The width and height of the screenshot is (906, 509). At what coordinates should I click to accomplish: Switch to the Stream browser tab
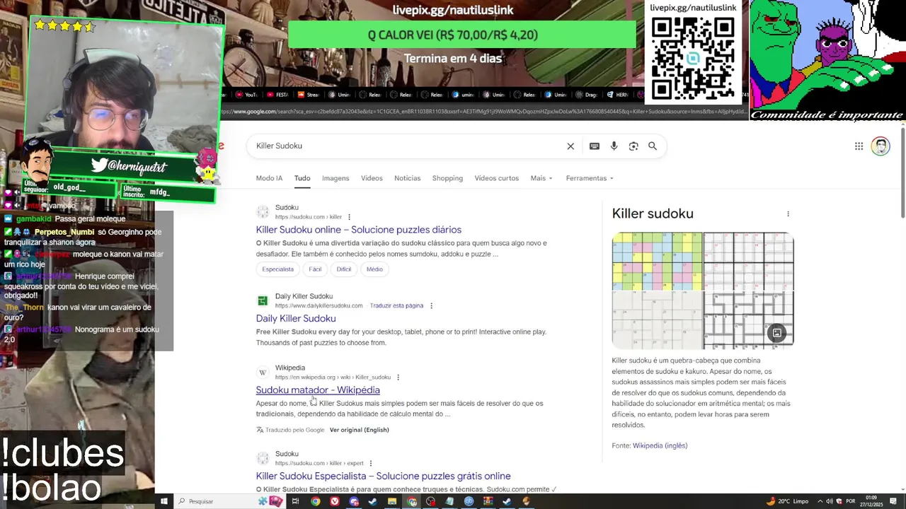point(309,95)
